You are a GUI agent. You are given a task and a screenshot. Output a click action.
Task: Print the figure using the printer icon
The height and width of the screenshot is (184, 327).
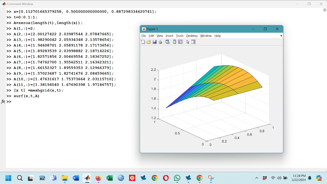[160, 42]
